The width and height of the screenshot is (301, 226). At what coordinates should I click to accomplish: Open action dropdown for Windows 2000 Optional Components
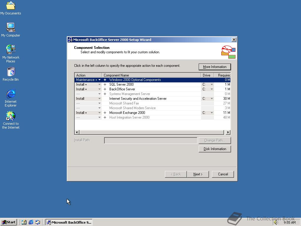pos(99,80)
